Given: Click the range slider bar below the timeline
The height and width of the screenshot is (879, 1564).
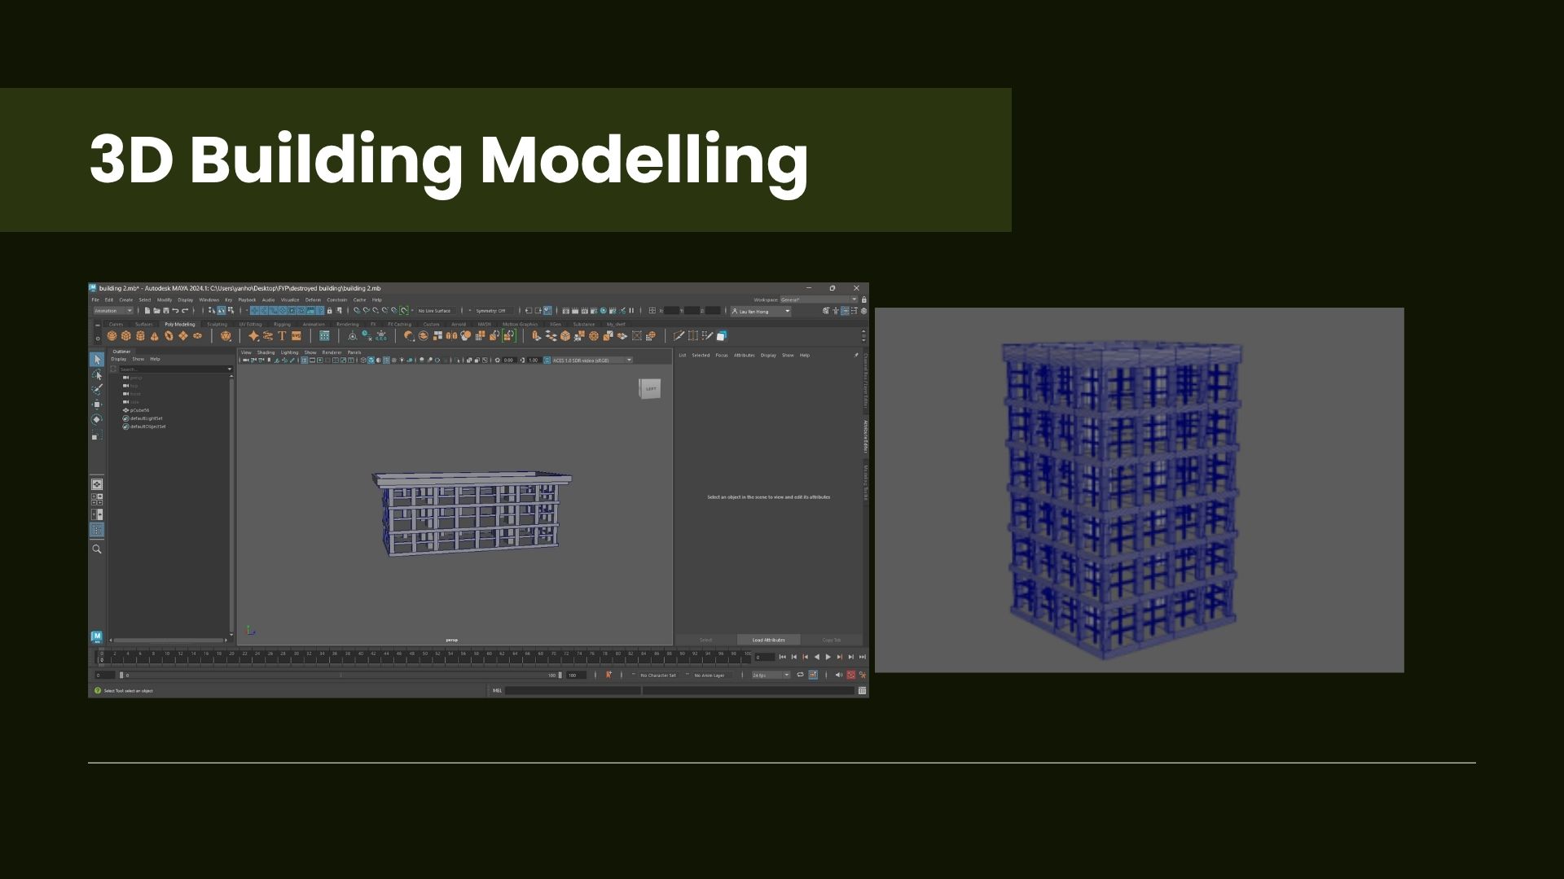Looking at the screenshot, I should [x=340, y=676].
